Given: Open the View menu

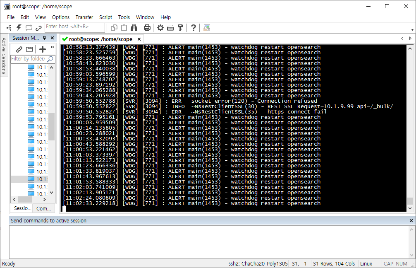Looking at the screenshot, I should [x=41, y=17].
